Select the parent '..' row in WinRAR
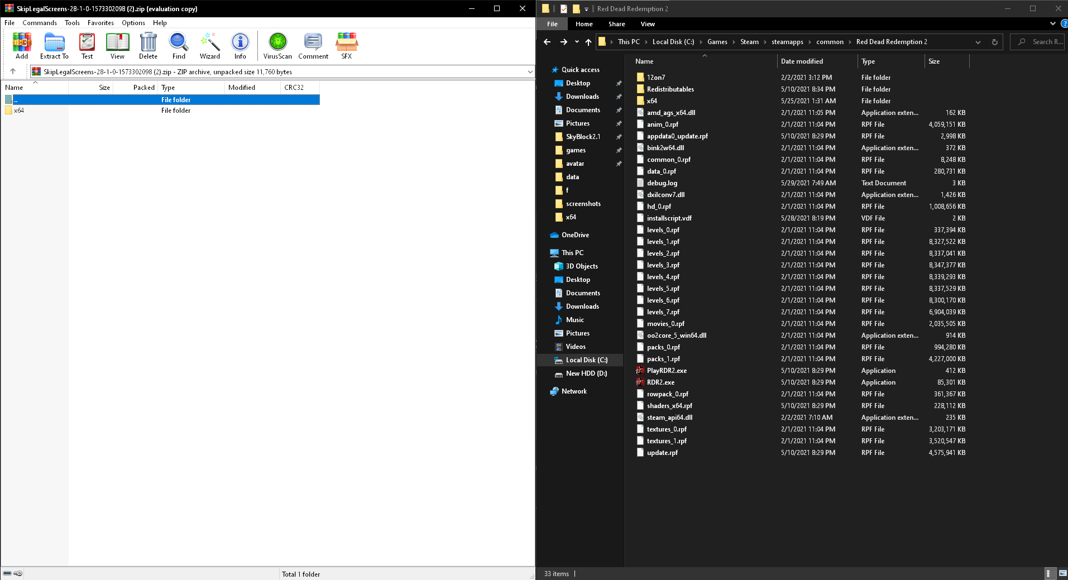1068x580 pixels. pyautogui.click(x=162, y=100)
